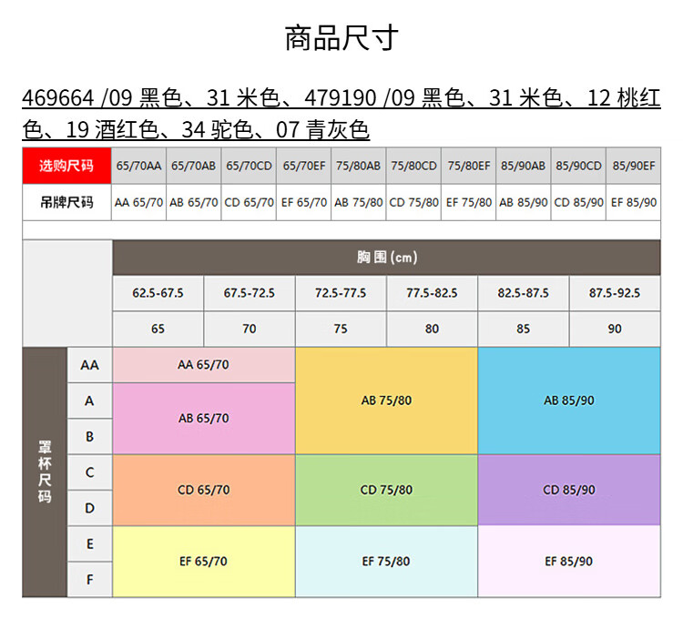Click the purple CD 85/90 chart block
The height and width of the screenshot is (618, 683).
[569, 490]
